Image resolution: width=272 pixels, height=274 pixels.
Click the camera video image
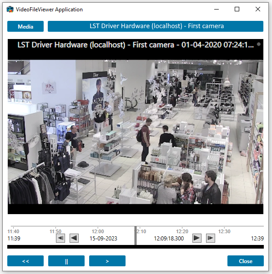click(136, 132)
